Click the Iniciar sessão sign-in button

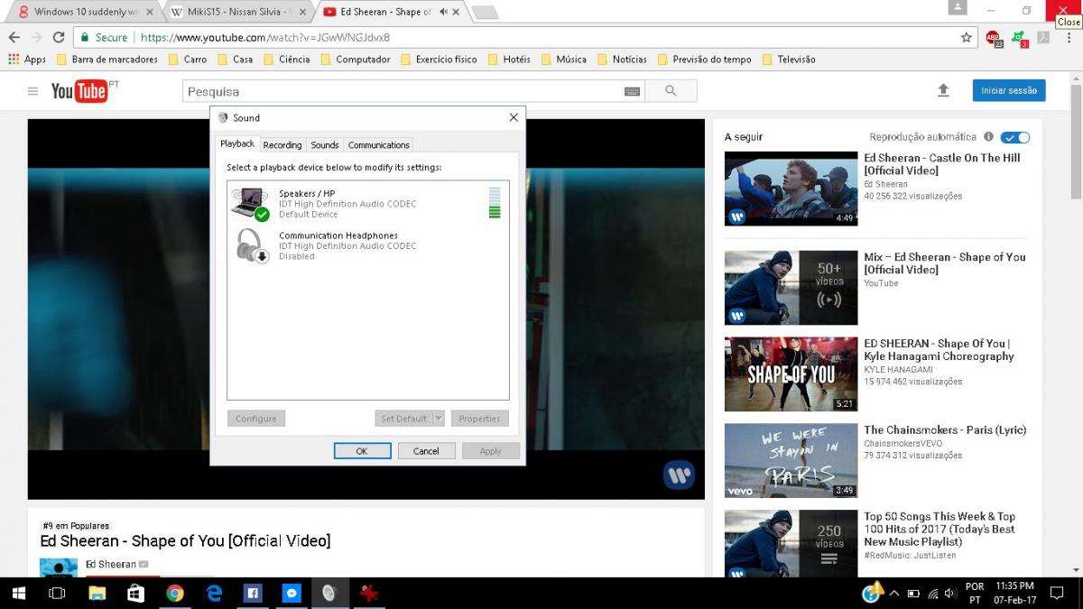coord(1009,90)
